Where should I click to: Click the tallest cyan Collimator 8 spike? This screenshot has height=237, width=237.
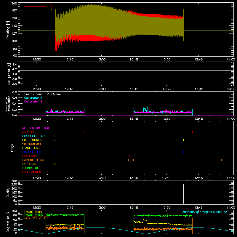point(136,103)
